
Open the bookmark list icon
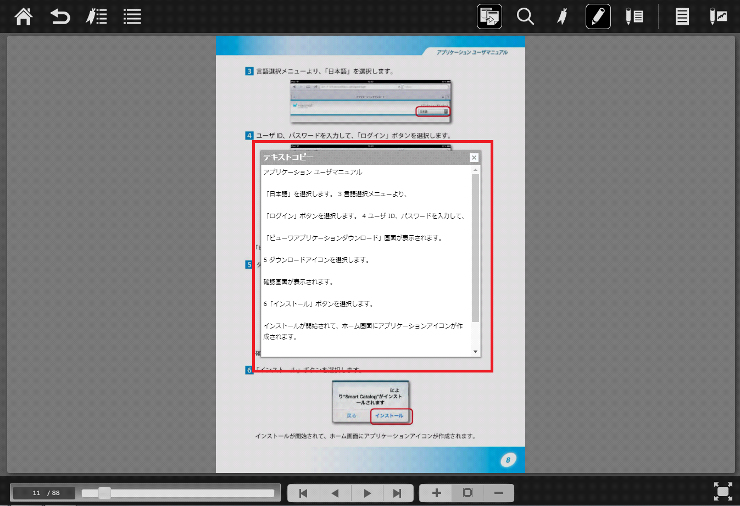coord(96,16)
